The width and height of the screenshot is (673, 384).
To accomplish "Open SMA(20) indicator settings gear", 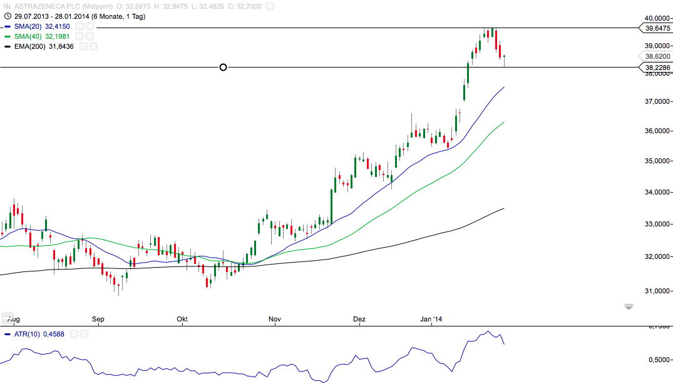I will click(x=80, y=26).
